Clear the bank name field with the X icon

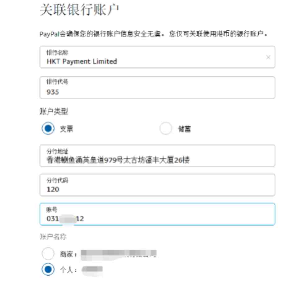(268, 57)
